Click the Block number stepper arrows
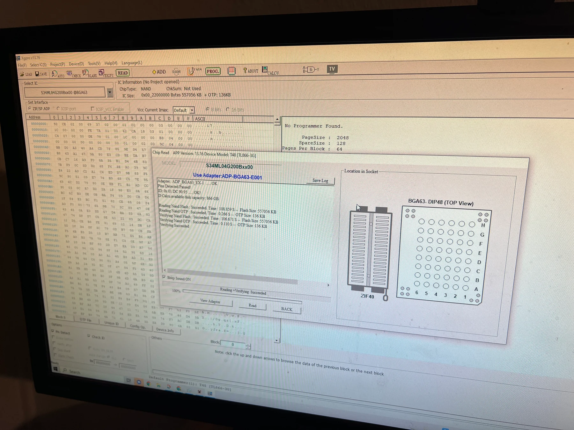The width and height of the screenshot is (574, 430). click(x=248, y=346)
